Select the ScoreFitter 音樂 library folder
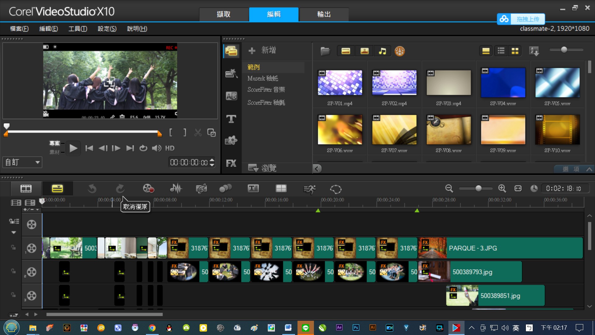Screen dimensions: 595x335 [266, 90]
